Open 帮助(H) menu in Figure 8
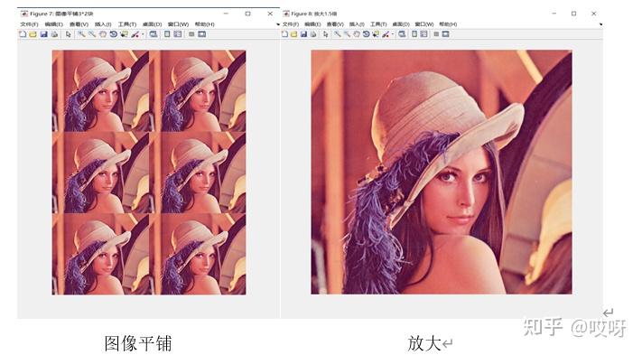Image resolution: width=642 pixels, height=355 pixels. 448,24
